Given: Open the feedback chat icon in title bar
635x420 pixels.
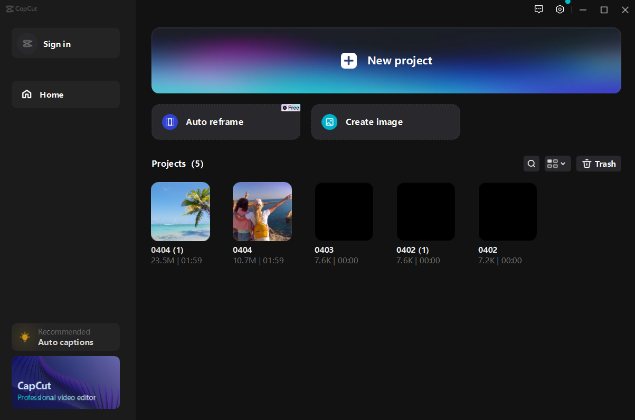Looking at the screenshot, I should click(x=538, y=9).
